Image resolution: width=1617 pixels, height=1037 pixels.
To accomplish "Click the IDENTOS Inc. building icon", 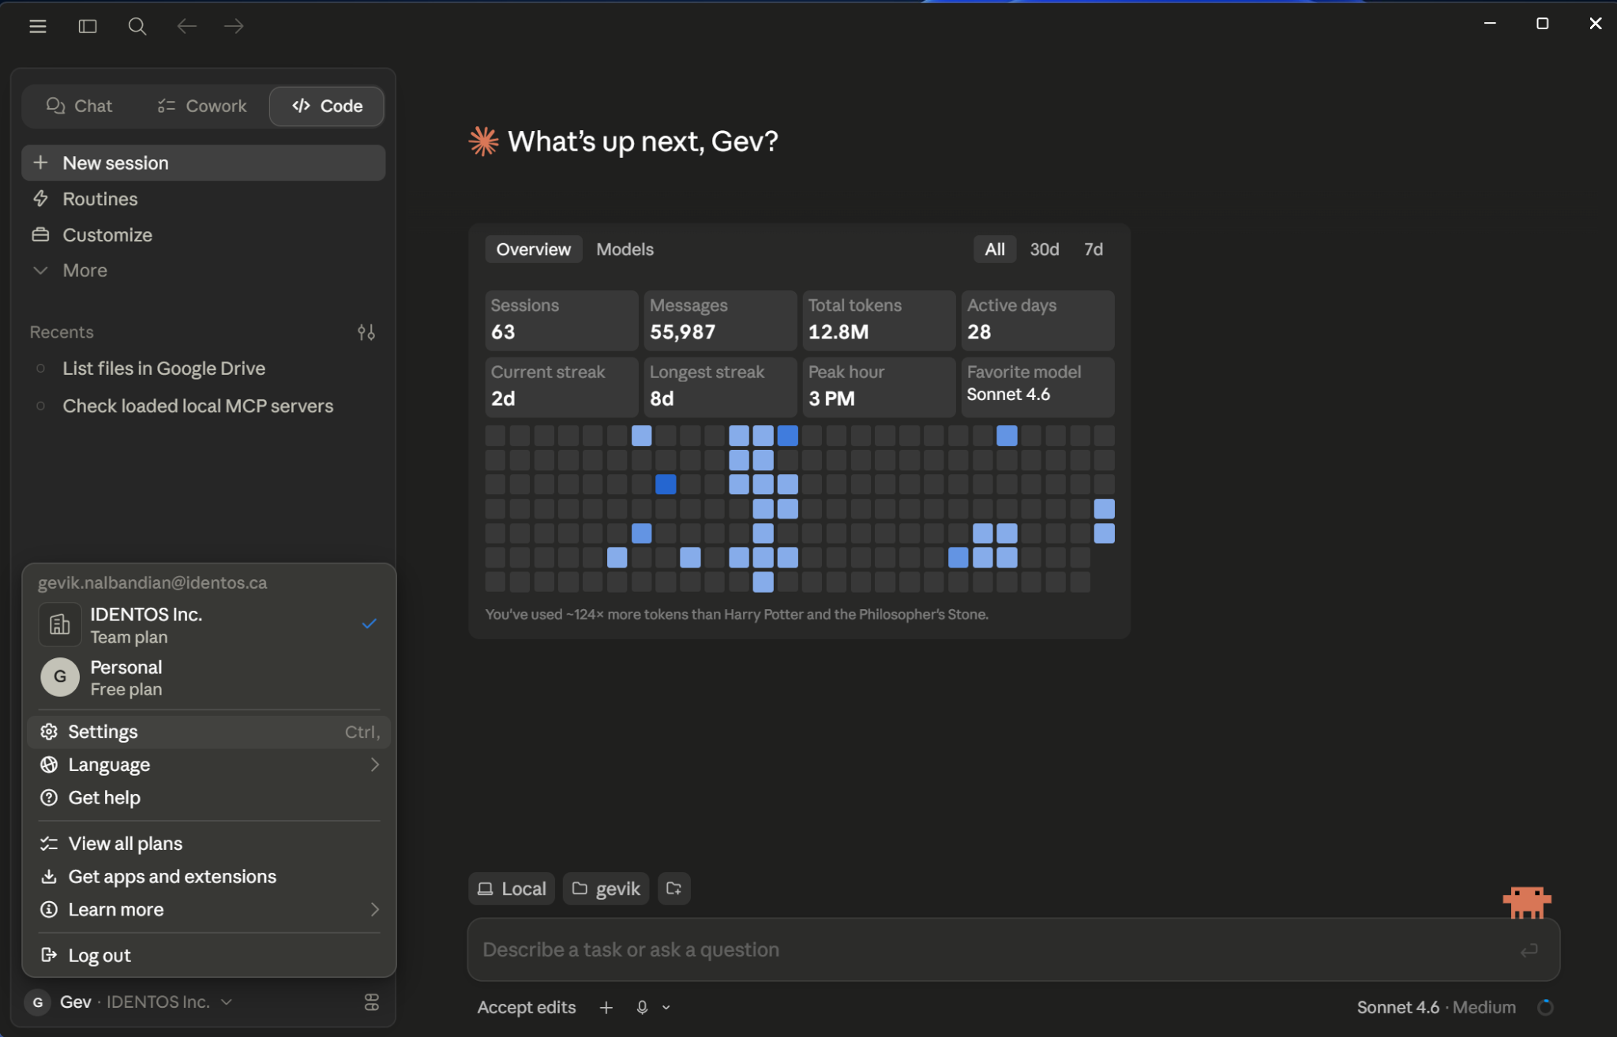I will point(60,625).
